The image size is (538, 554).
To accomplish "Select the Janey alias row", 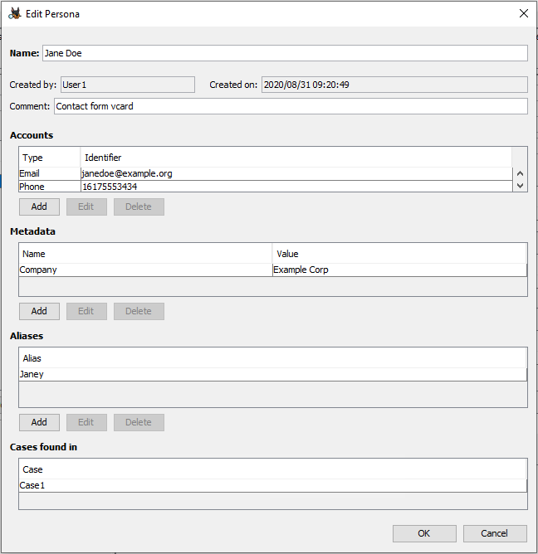I will pyautogui.click(x=272, y=374).
